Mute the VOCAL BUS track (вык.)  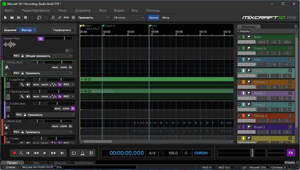click(x=55, y=67)
